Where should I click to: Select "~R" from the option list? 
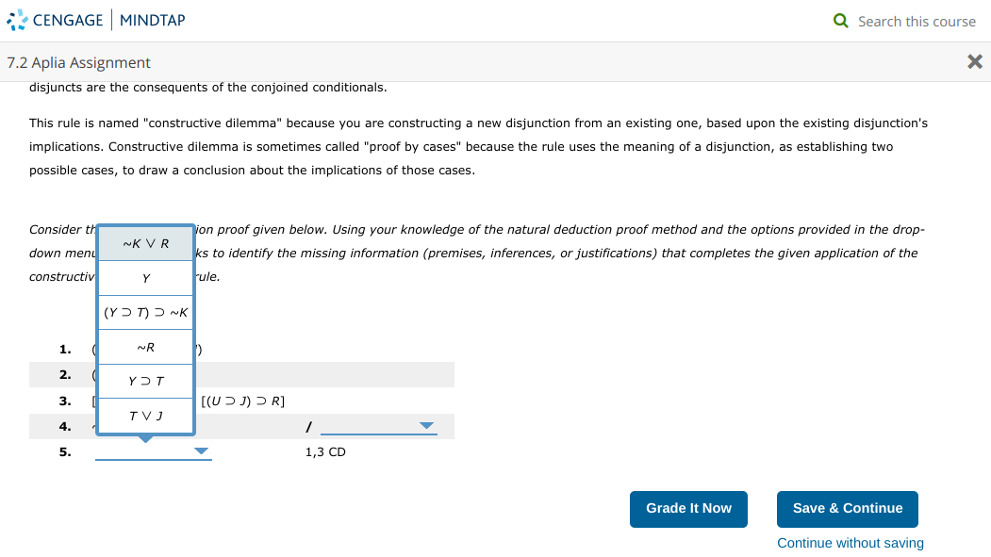point(145,347)
